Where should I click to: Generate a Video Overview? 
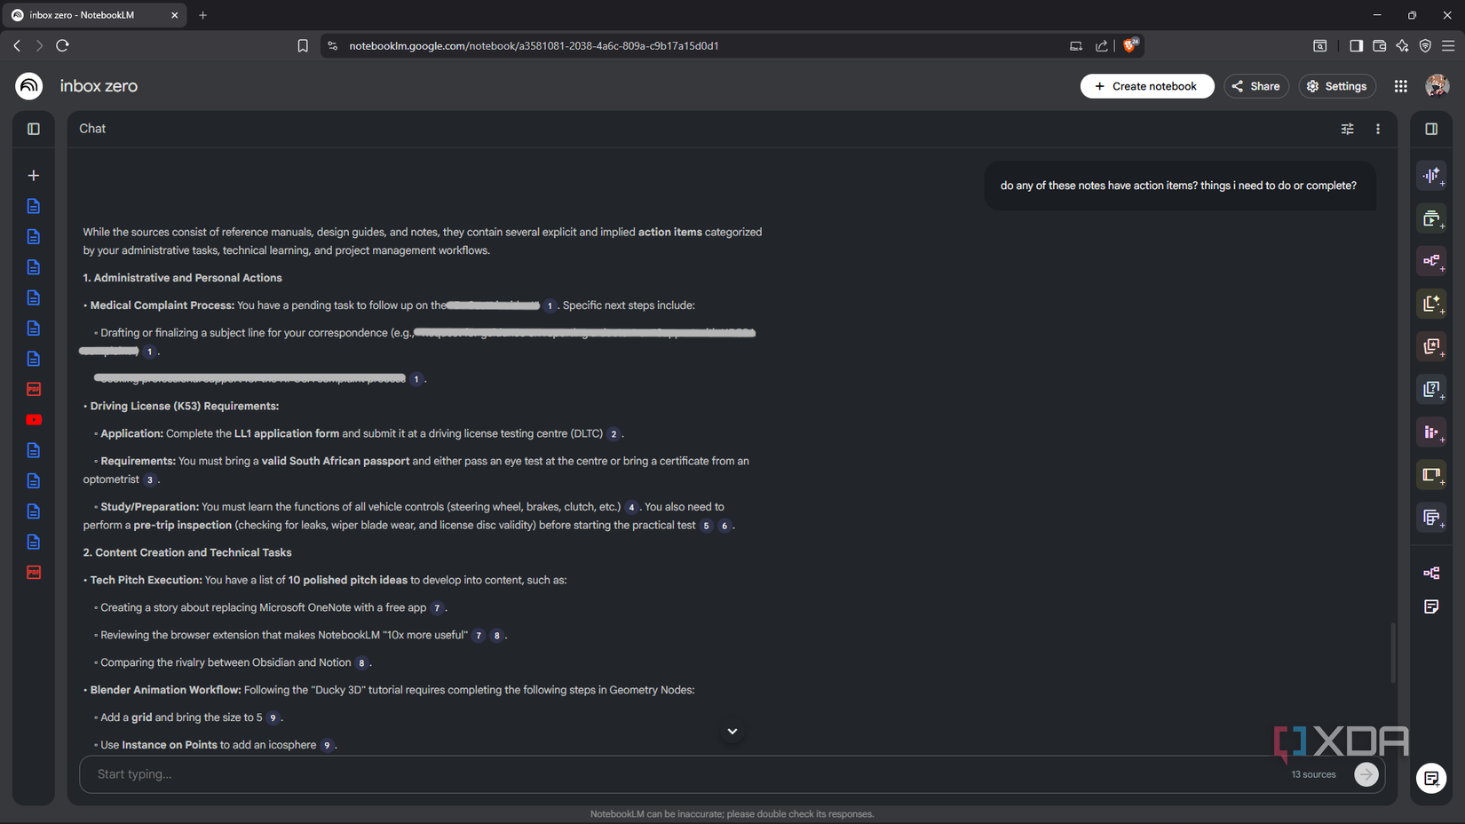[x=1431, y=218]
